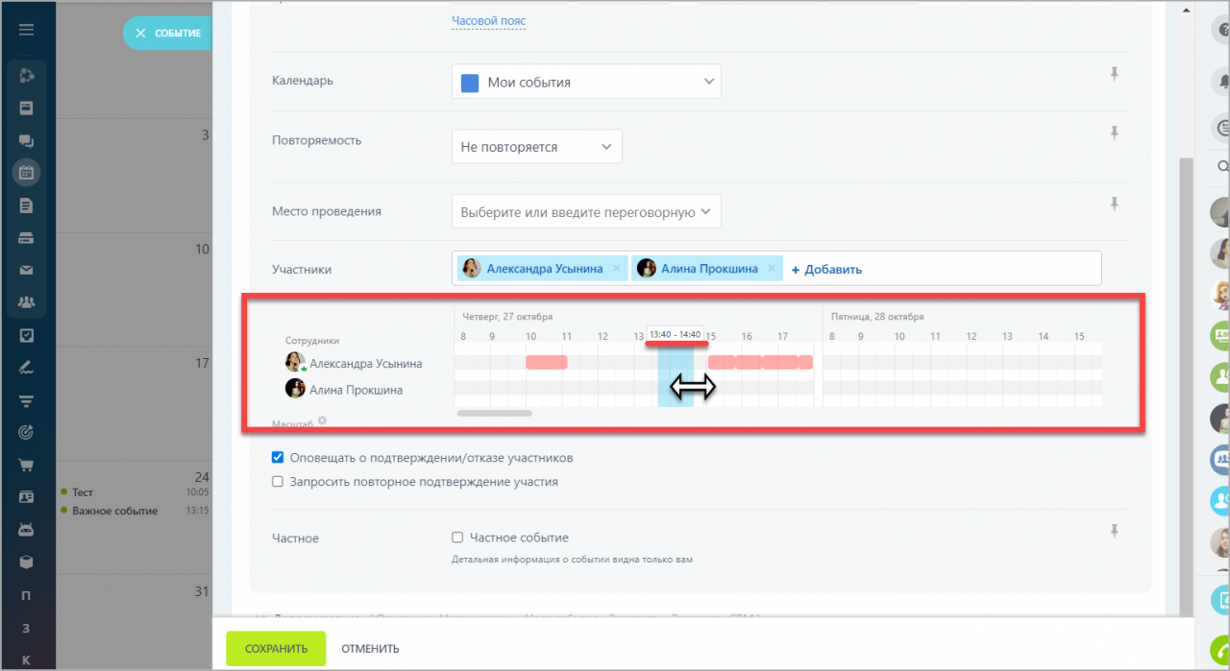The image size is (1230, 671).
Task: Uncheck Оповещать о подтверждении/отказе участников
Action: [278, 458]
